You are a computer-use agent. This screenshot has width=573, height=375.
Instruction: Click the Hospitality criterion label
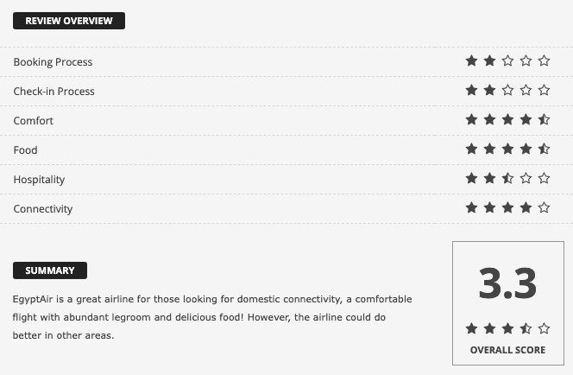pyautogui.click(x=39, y=180)
